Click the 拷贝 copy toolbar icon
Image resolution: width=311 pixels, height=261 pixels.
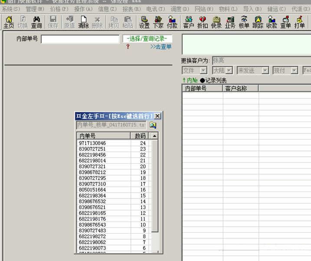click(114, 22)
